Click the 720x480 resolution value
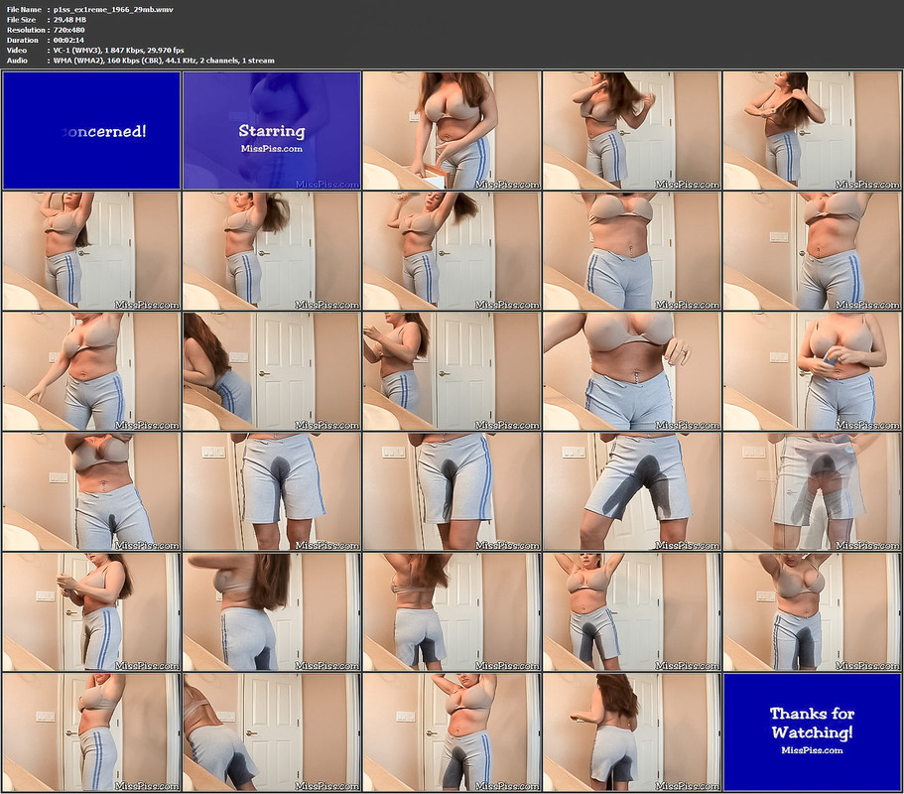This screenshot has height=794, width=904. click(70, 29)
